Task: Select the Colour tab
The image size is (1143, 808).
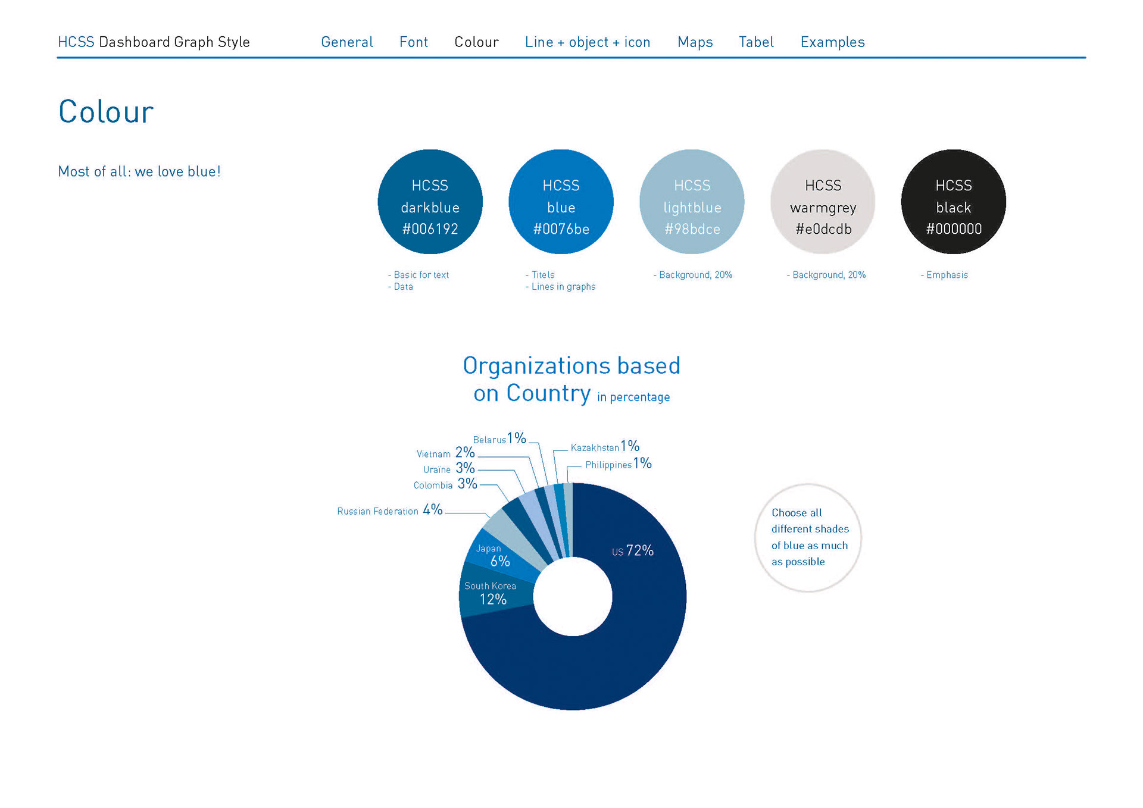Action: coord(476,42)
